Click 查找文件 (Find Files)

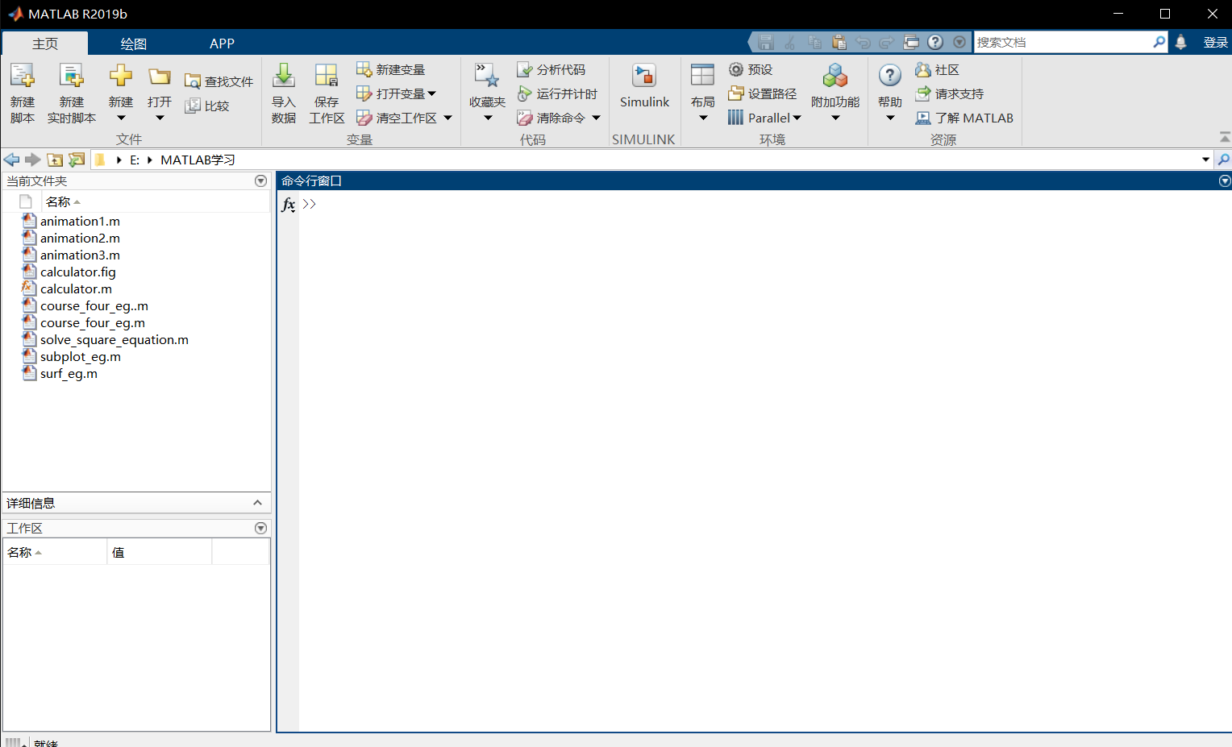[x=219, y=81]
